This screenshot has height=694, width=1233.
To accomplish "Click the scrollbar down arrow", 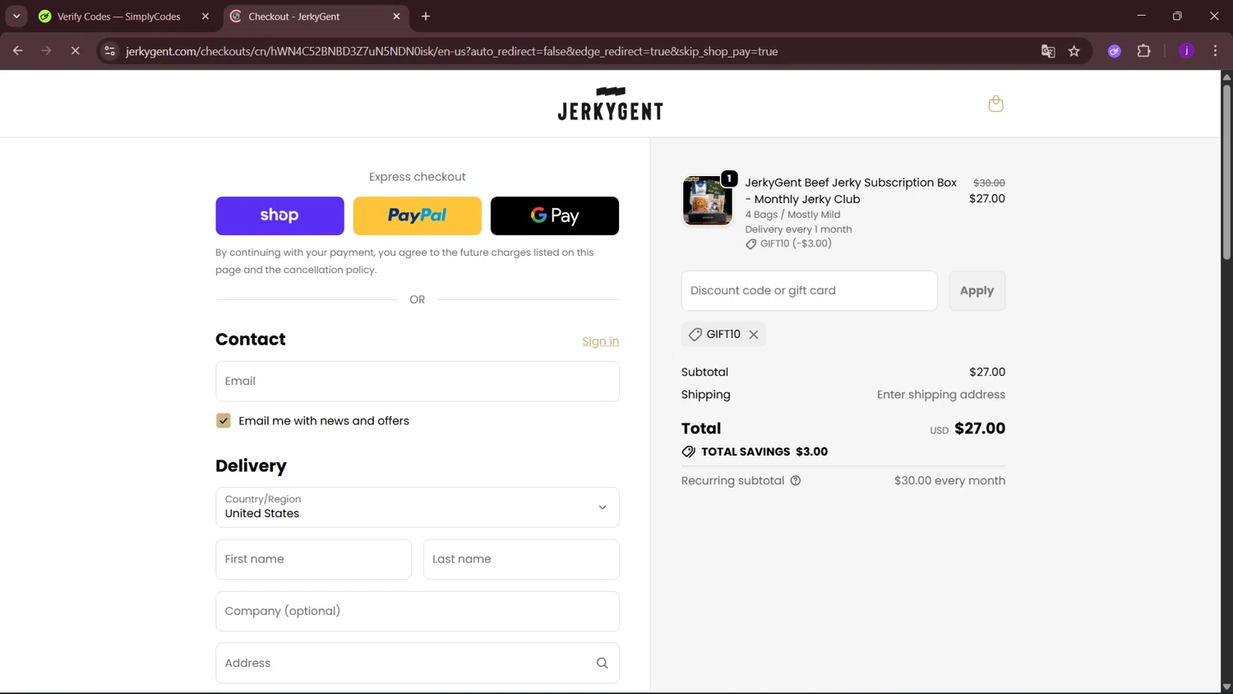I will pyautogui.click(x=1226, y=687).
